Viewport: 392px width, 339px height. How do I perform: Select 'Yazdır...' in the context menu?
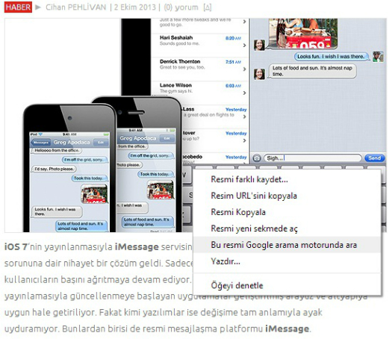(287, 261)
